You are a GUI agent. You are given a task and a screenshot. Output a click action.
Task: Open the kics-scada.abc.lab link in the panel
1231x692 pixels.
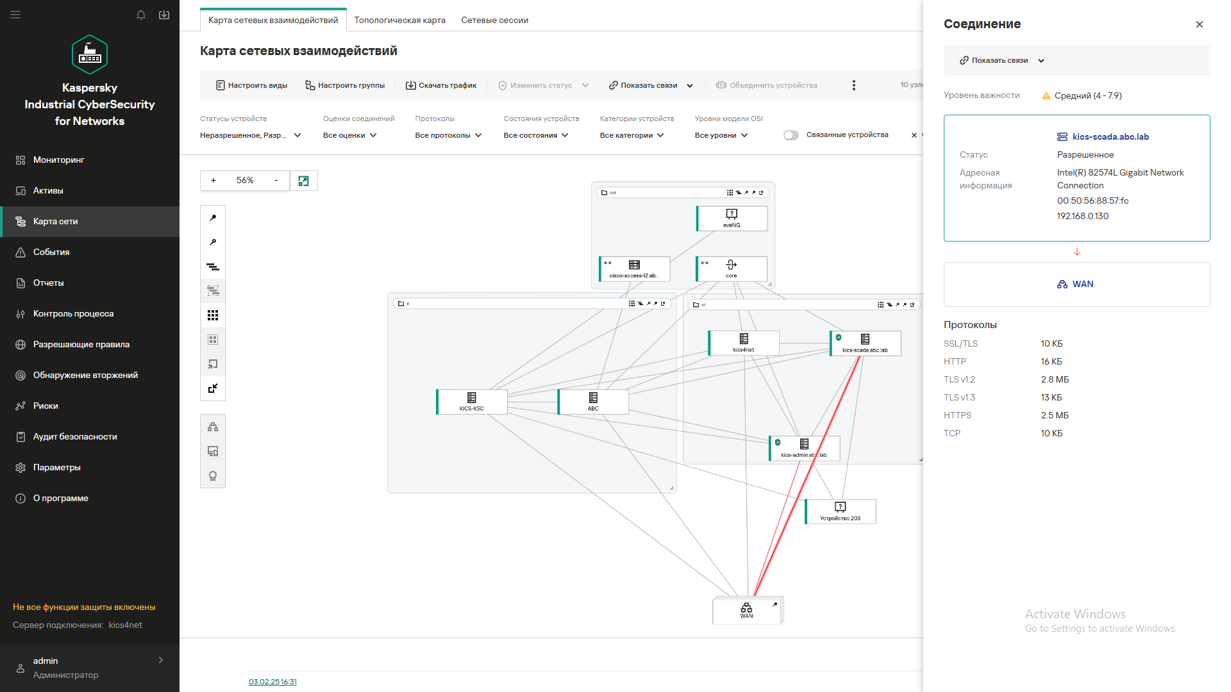point(1110,136)
